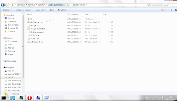Select dex2jar-dump.bat file icon
The height and width of the screenshot is (101, 177).
28,29
